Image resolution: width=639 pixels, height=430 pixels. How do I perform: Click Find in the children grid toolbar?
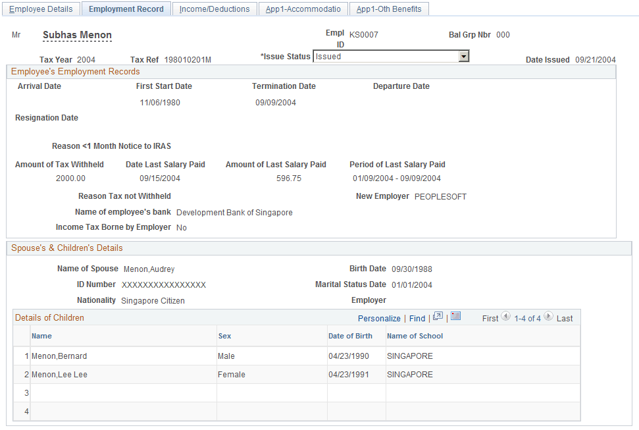pos(417,318)
